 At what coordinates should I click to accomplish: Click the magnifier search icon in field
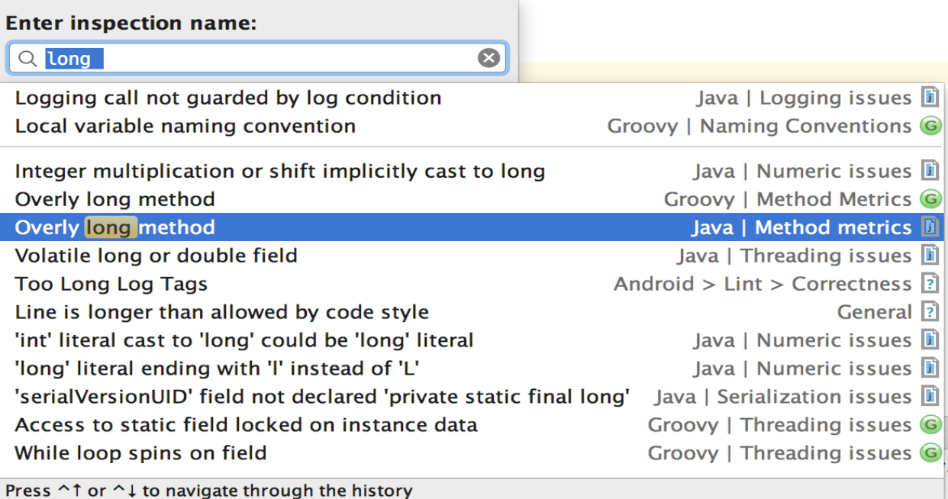27,59
